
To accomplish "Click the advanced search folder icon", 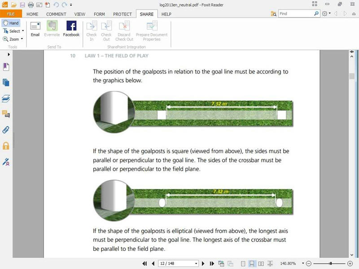I will 274,14.
